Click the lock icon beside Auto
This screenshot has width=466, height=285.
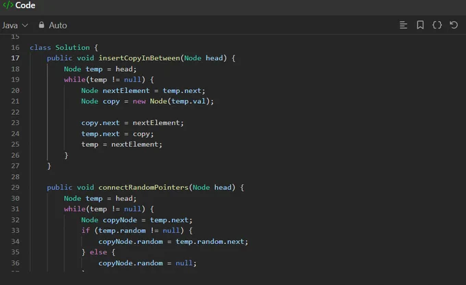coord(41,25)
